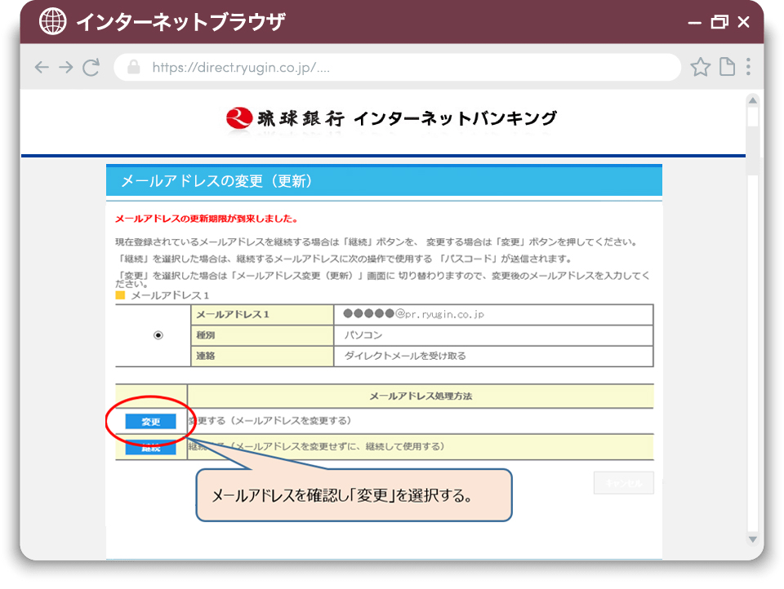Restore the browser window size
784x589 pixels.
click(x=719, y=22)
